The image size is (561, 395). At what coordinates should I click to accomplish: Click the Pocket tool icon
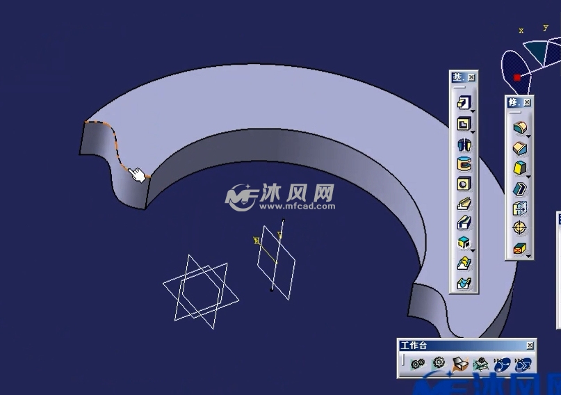pyautogui.click(x=463, y=124)
